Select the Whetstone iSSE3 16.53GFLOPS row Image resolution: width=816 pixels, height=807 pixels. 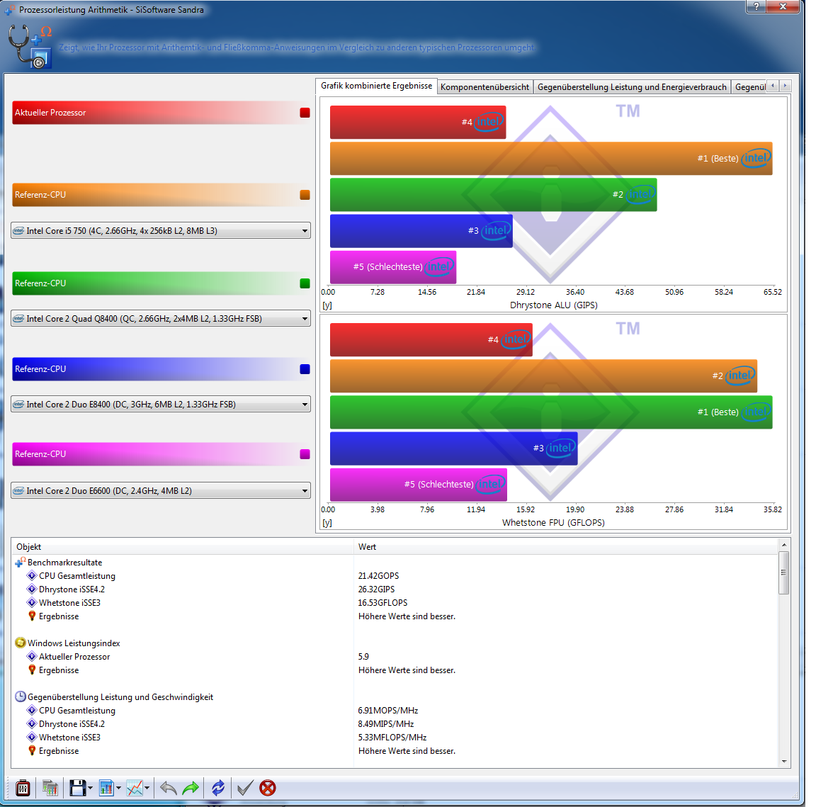click(x=394, y=602)
